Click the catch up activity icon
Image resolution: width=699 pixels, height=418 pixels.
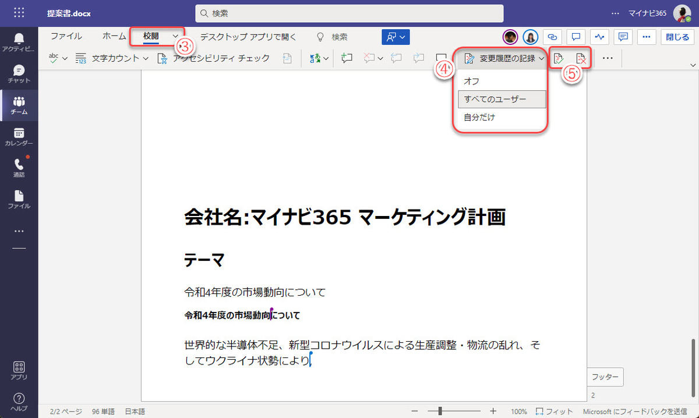click(x=599, y=37)
